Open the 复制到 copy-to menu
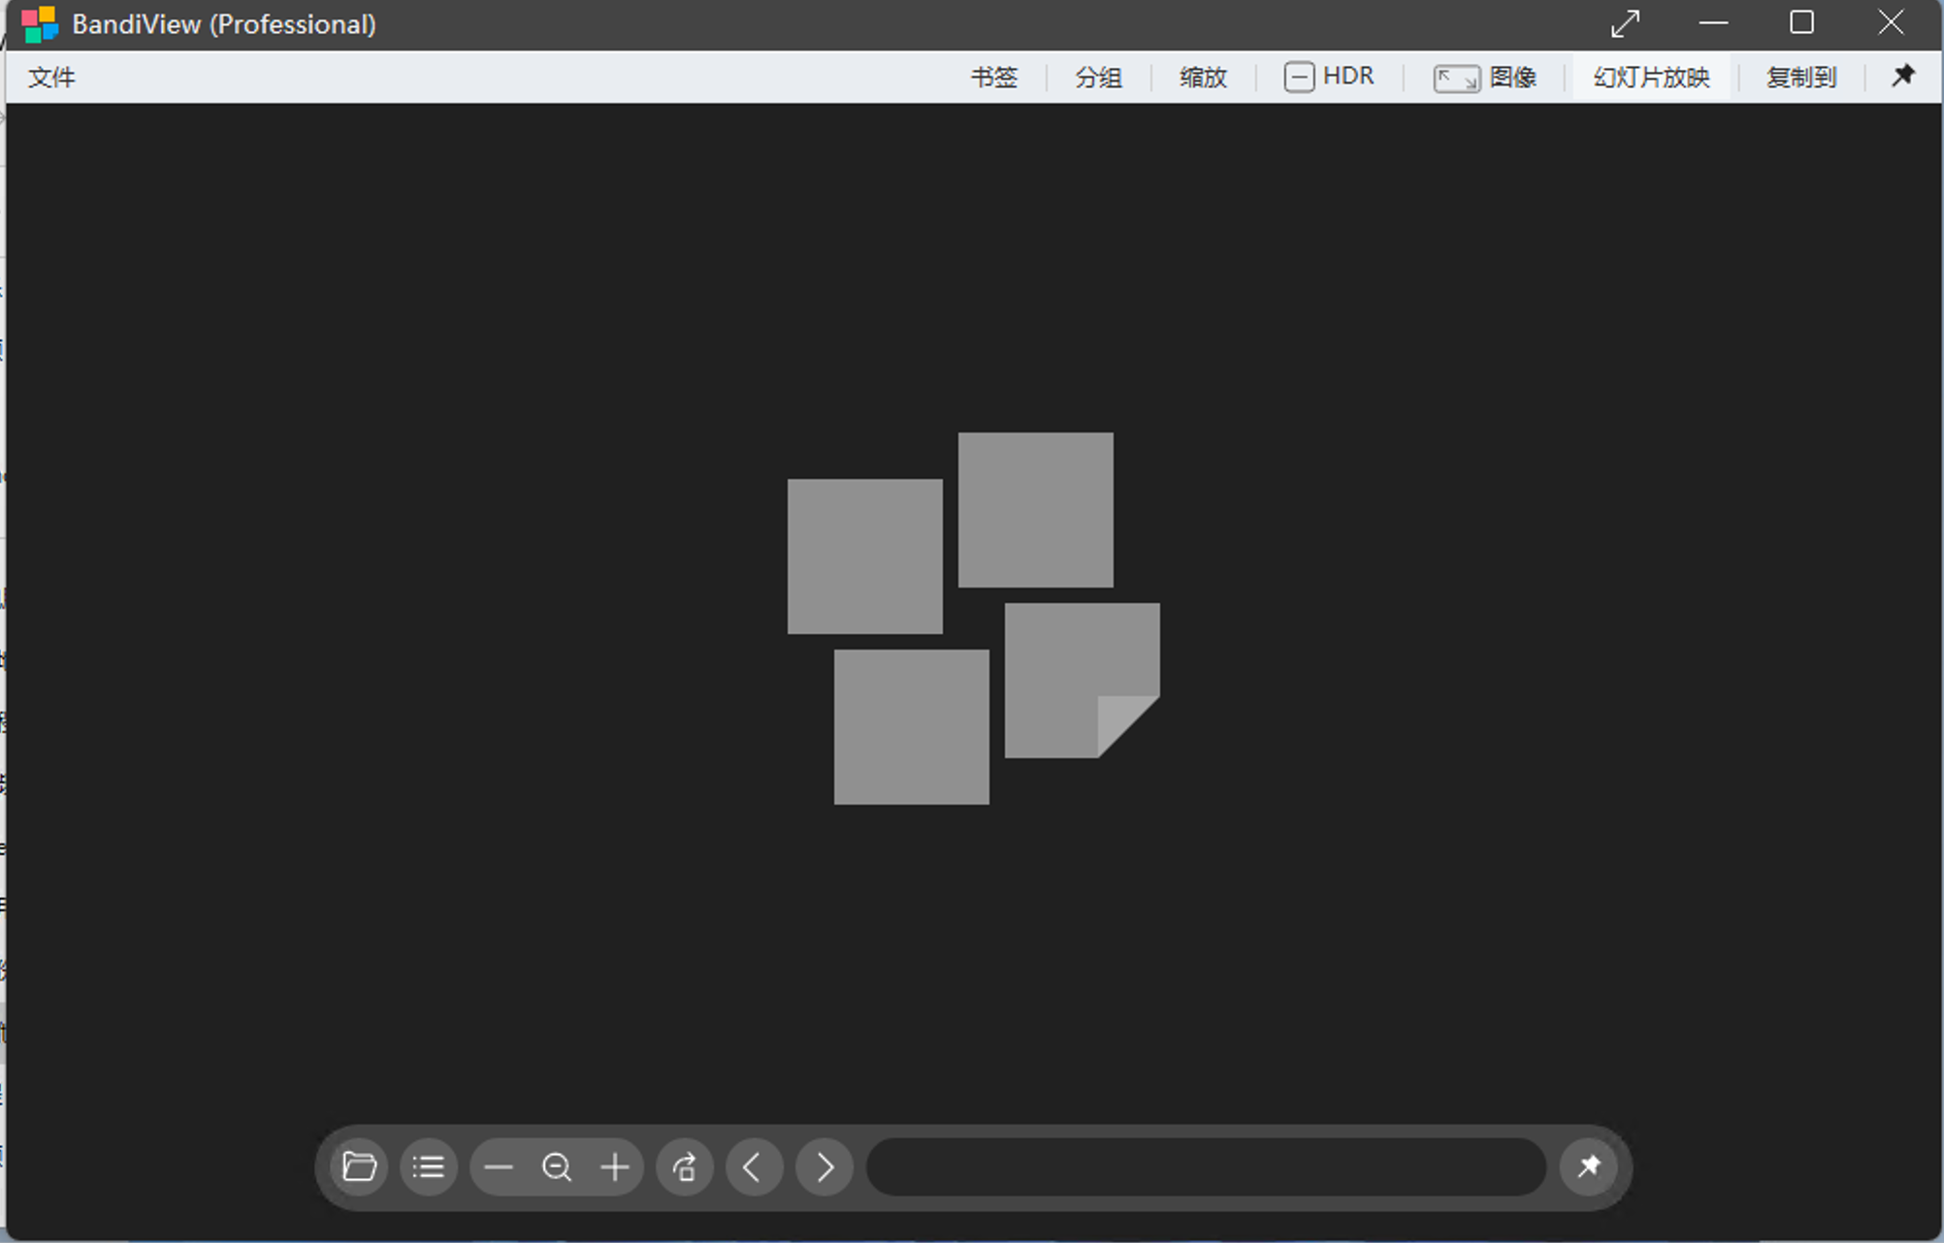1944x1243 pixels. pyautogui.click(x=1801, y=77)
